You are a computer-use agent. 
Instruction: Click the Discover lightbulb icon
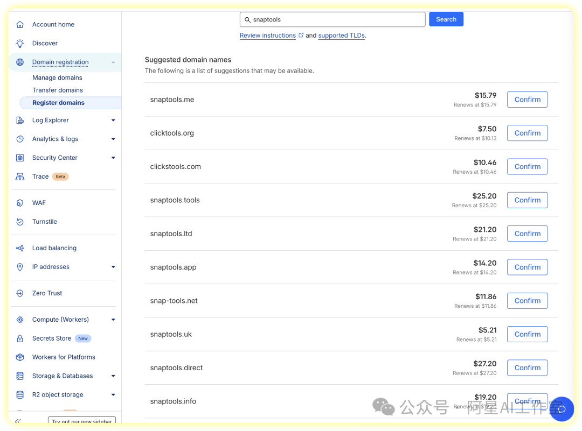(x=20, y=43)
